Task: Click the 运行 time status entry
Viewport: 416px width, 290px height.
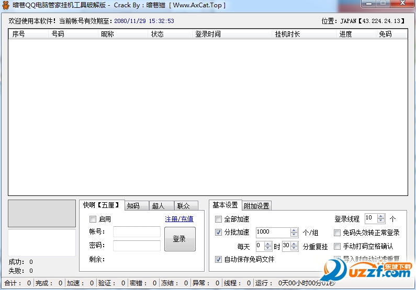Action: coord(295,283)
